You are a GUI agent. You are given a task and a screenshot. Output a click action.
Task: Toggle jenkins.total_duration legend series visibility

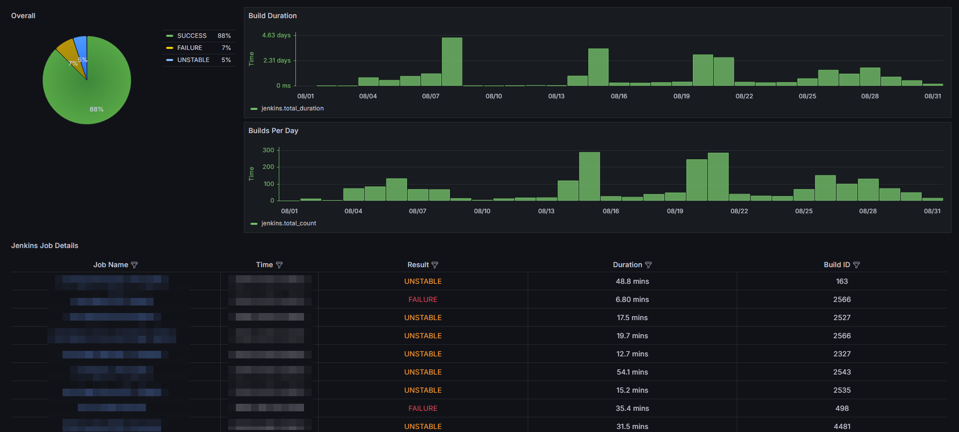[x=292, y=108]
